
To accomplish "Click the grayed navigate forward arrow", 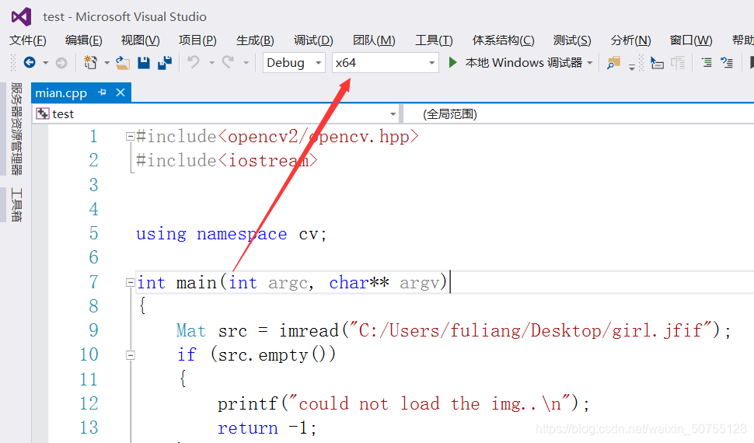I will point(61,62).
